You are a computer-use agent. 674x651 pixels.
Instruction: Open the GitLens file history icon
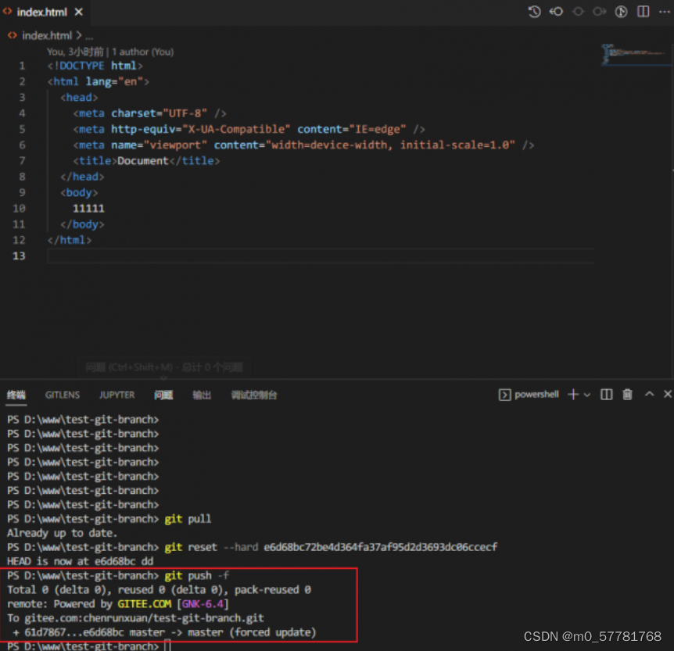coord(533,12)
